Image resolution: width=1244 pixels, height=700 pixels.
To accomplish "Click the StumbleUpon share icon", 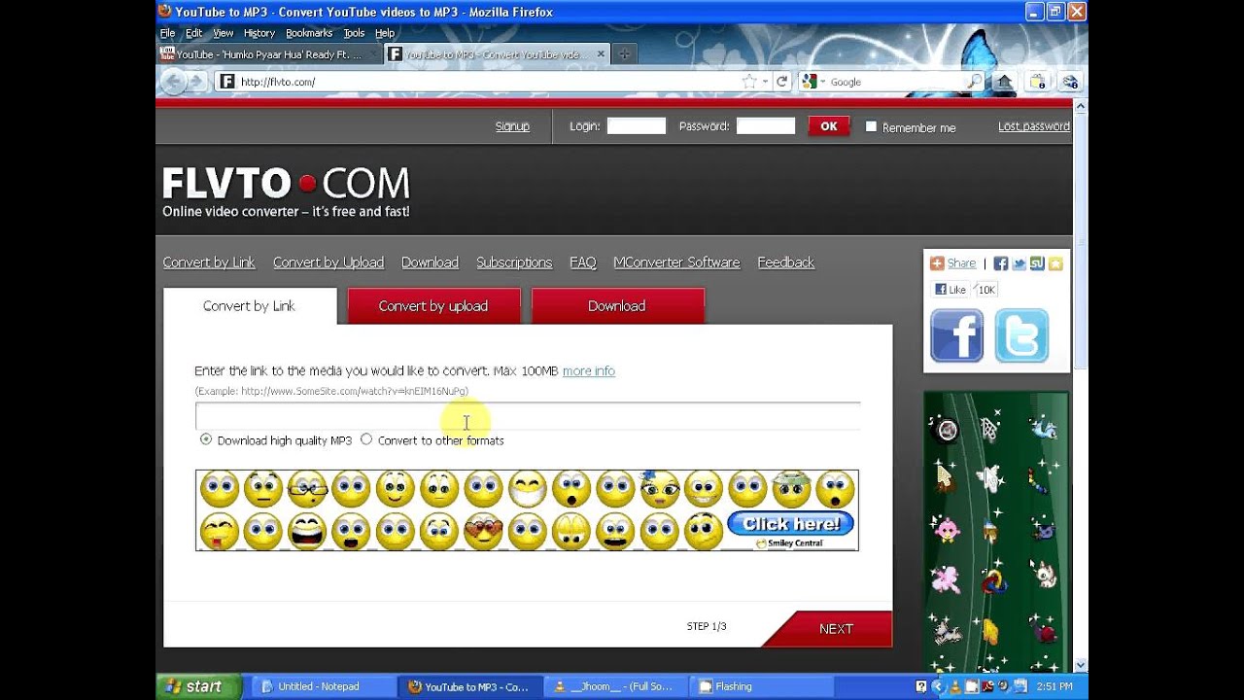I will 1037,263.
